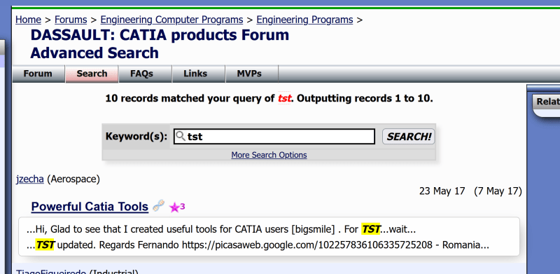Click the thread start date (7 May 17)
The height and width of the screenshot is (274, 560).
[498, 191]
